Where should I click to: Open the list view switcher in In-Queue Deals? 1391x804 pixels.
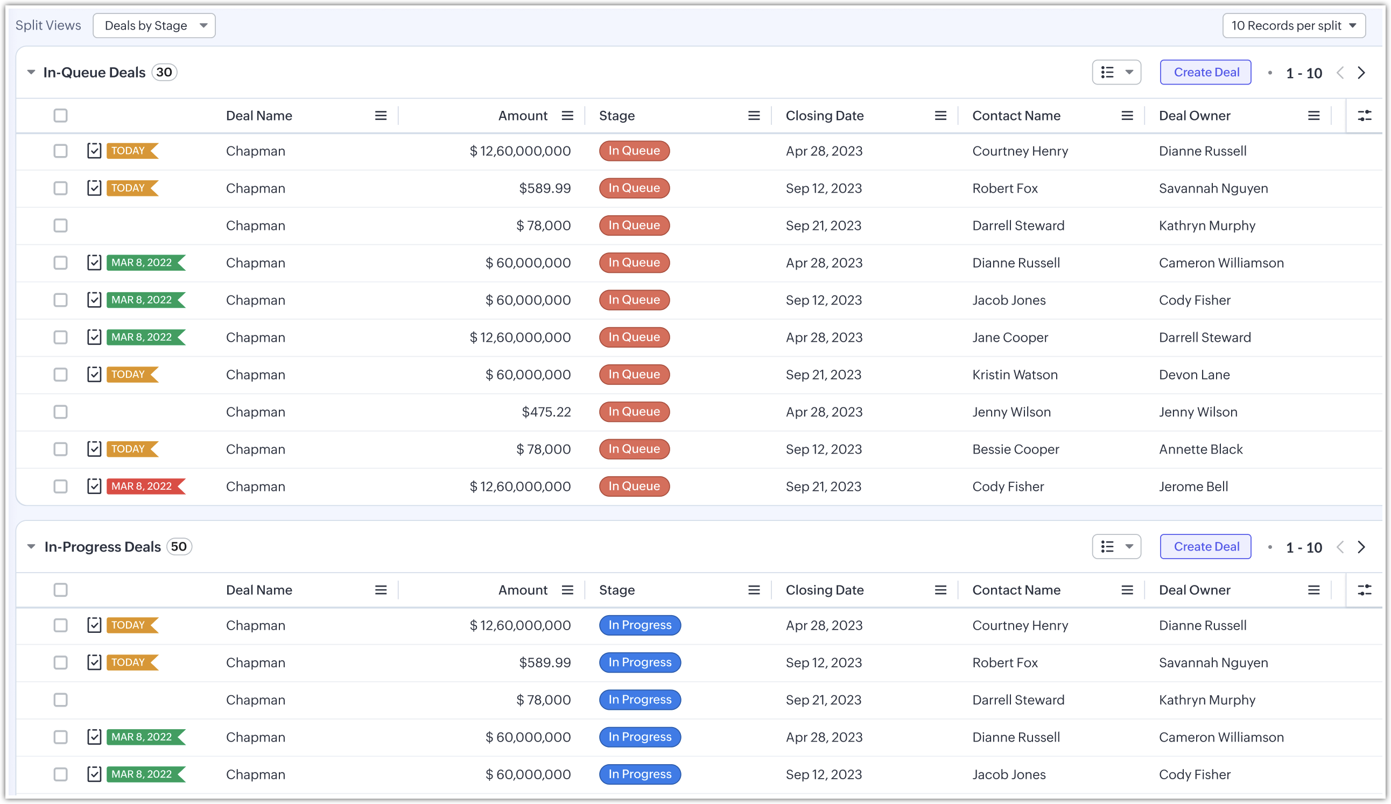1116,72
